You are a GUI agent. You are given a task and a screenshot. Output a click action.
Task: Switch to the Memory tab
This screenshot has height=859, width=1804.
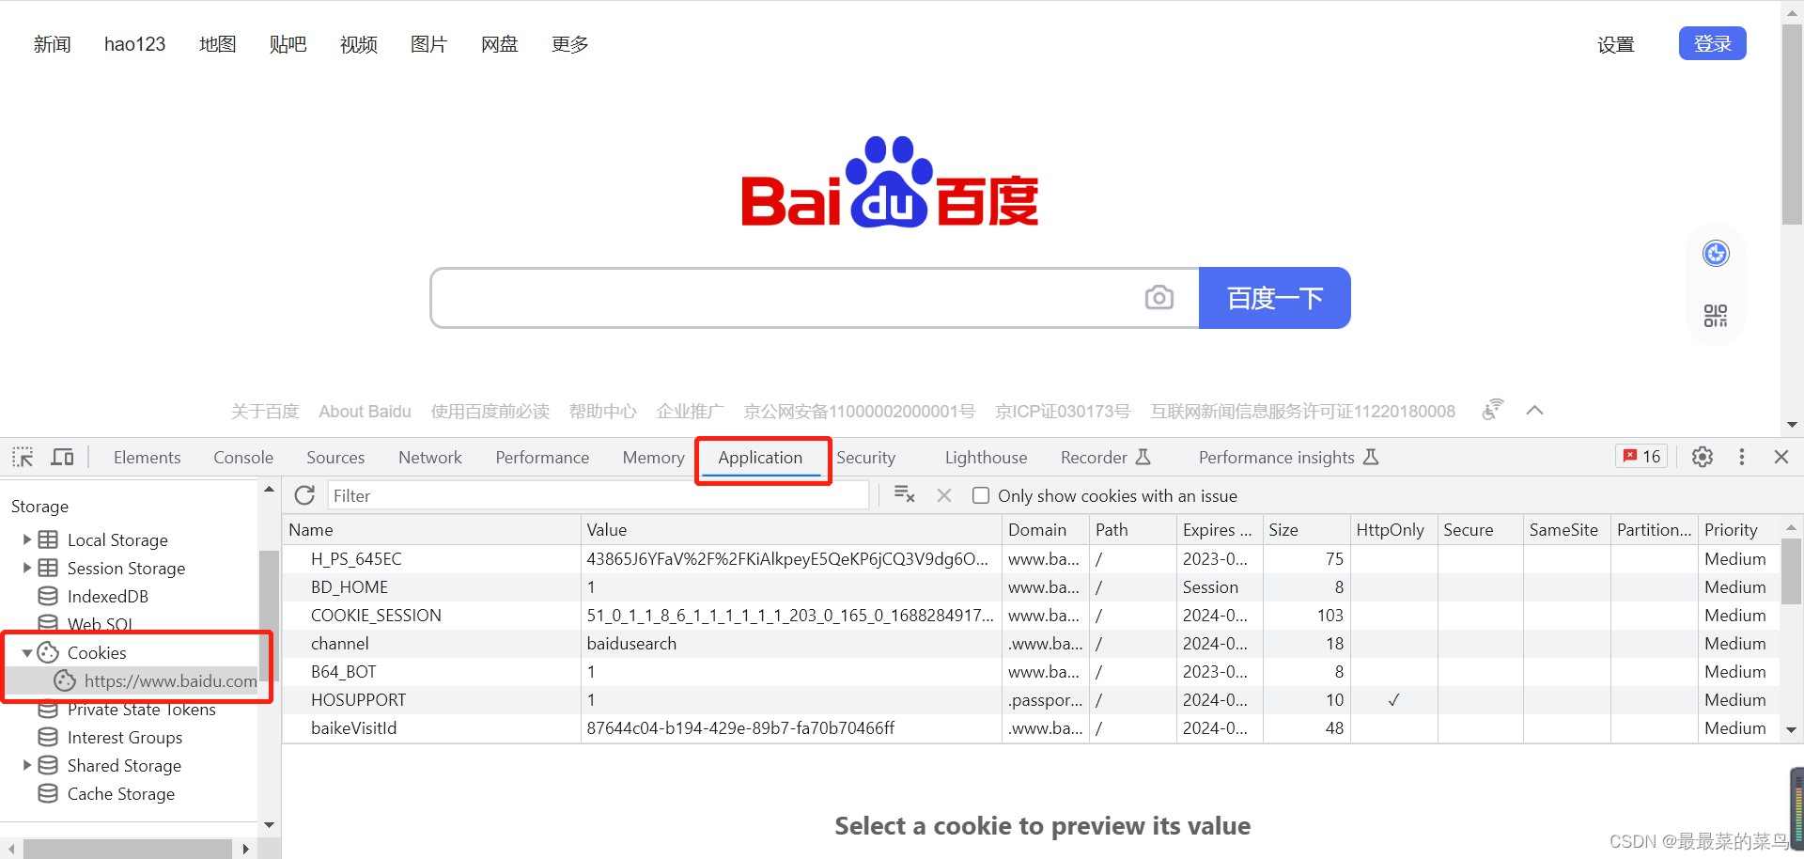[x=653, y=458]
